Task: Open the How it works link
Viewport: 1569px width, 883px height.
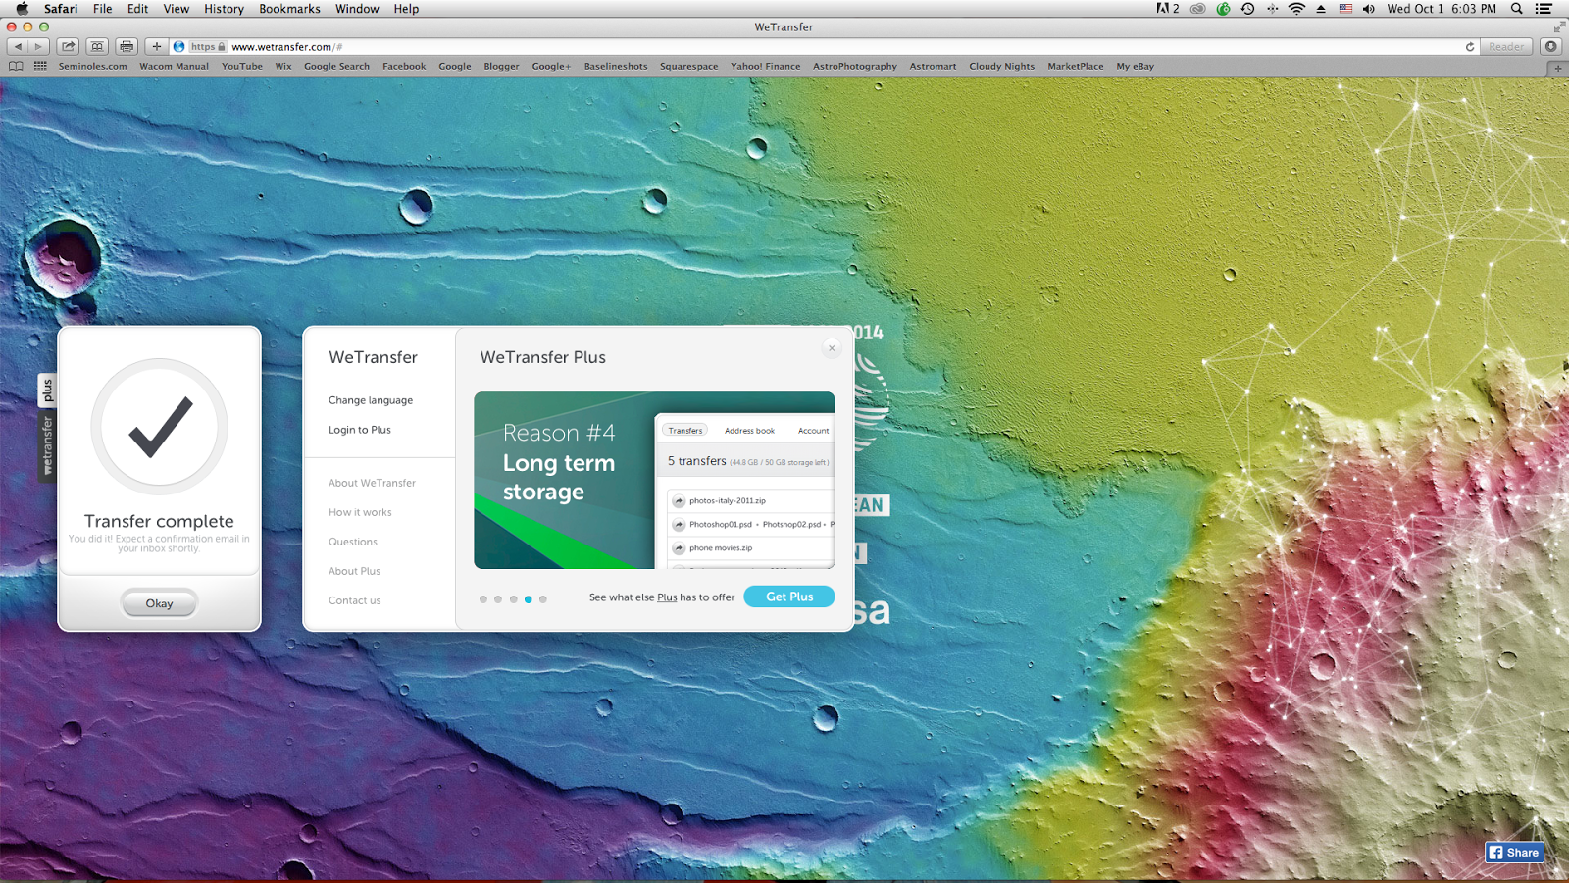Action: [360, 512]
